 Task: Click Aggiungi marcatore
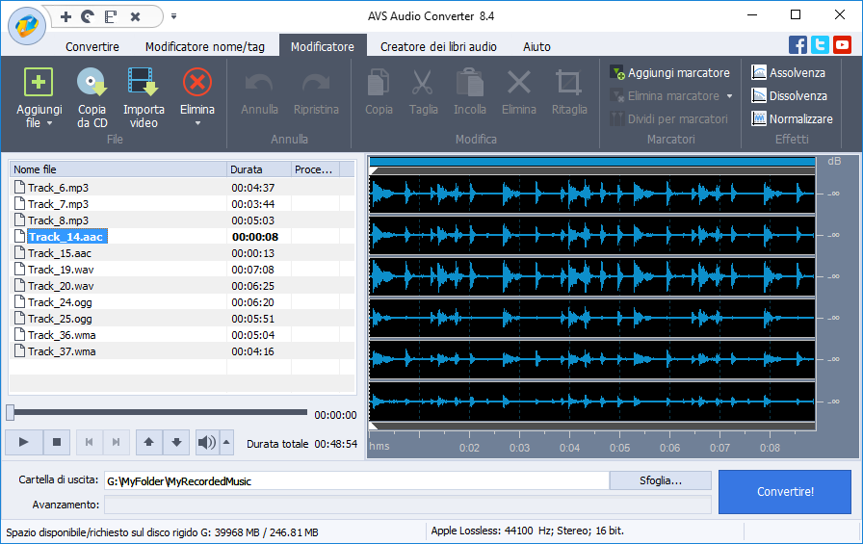[x=669, y=72]
